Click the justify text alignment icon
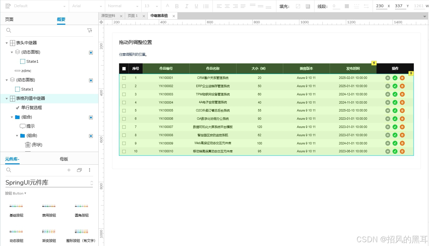 coord(243,6)
